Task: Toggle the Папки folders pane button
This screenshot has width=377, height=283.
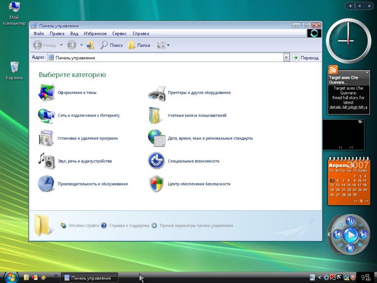Action: tap(139, 45)
